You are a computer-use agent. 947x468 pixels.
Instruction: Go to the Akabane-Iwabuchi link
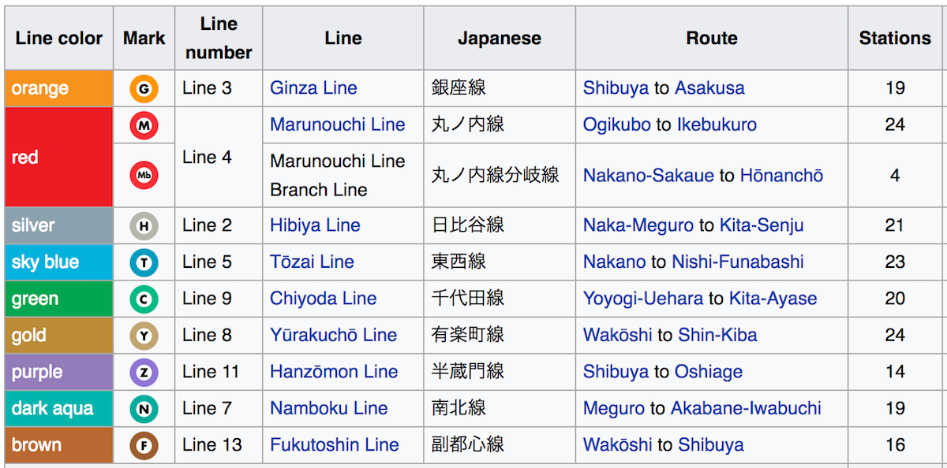point(746,408)
